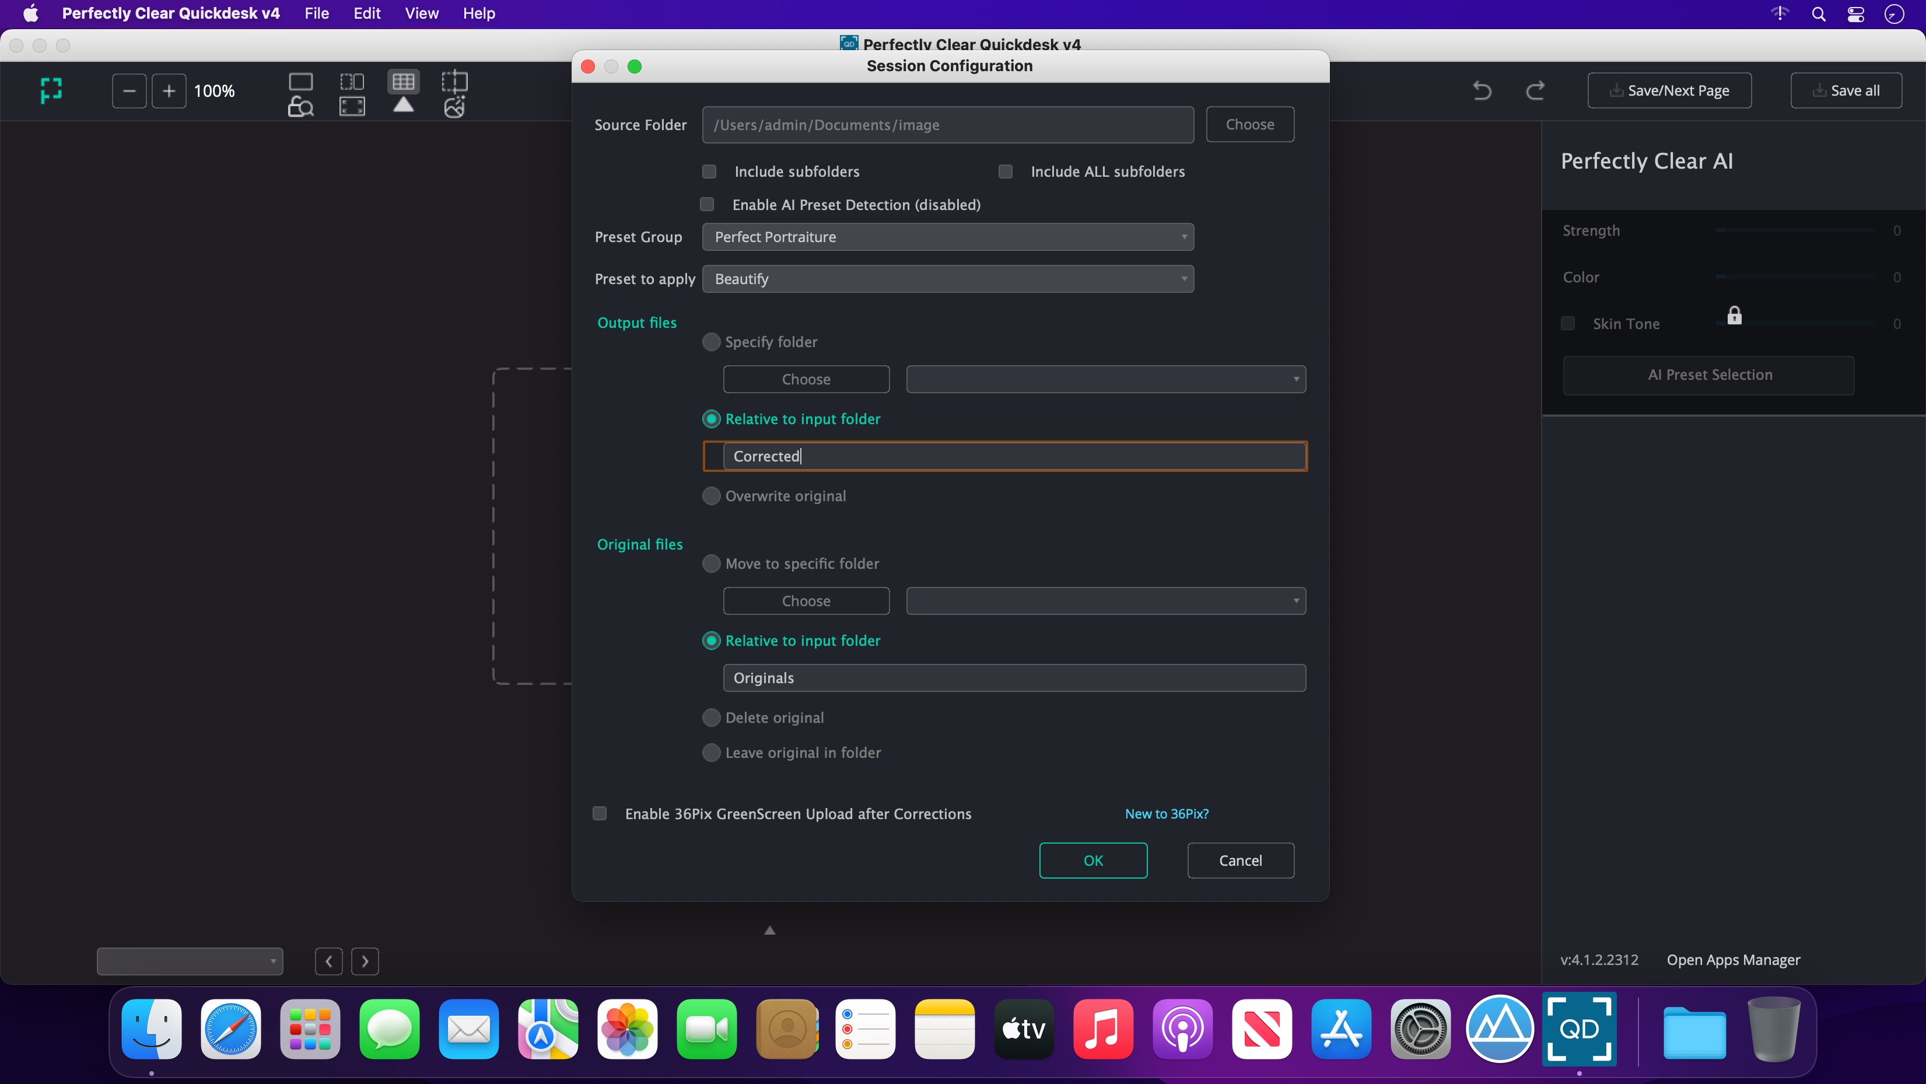Choose the Source Folder
Screen dimensions: 1926x1084
1250,124
